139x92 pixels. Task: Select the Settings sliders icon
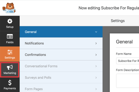pos(10,52)
